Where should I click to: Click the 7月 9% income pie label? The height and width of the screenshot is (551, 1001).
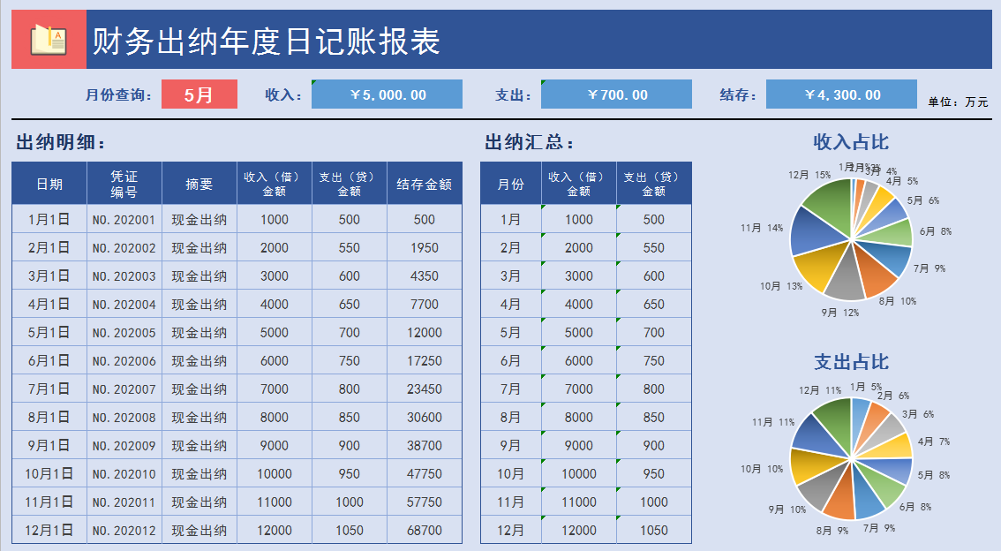point(929,268)
